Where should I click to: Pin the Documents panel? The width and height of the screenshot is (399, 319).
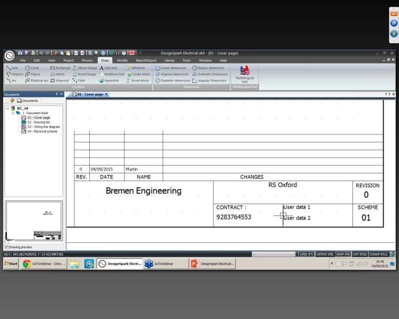56,95
